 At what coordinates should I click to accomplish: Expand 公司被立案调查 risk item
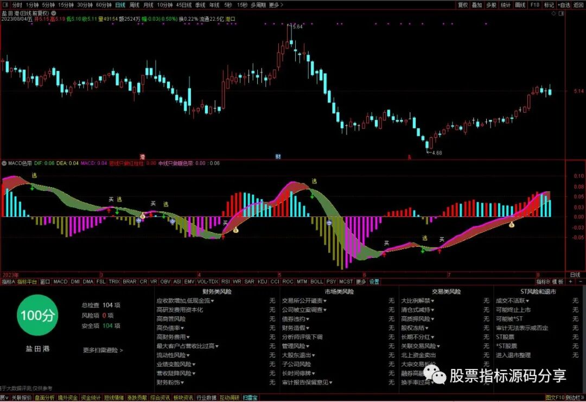304,310
